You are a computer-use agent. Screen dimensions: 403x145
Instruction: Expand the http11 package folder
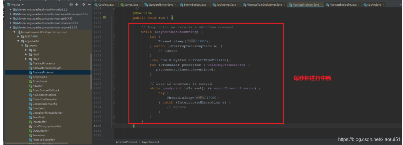[26, 59]
